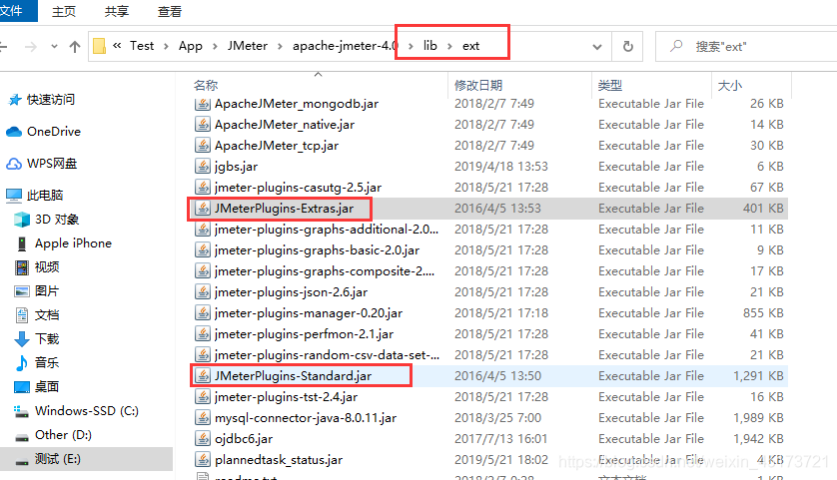Go forward with the forward arrow
The image size is (837, 480).
(31, 47)
